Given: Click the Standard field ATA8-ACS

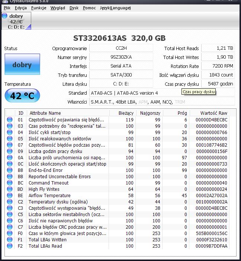Looking at the screenshot, I should (x=162, y=93).
